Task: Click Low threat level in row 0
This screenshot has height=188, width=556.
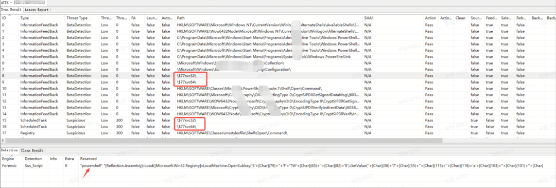Action: [x=104, y=25]
